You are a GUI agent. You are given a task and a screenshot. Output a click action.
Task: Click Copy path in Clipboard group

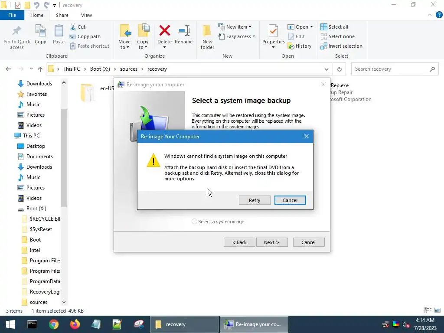click(85, 36)
